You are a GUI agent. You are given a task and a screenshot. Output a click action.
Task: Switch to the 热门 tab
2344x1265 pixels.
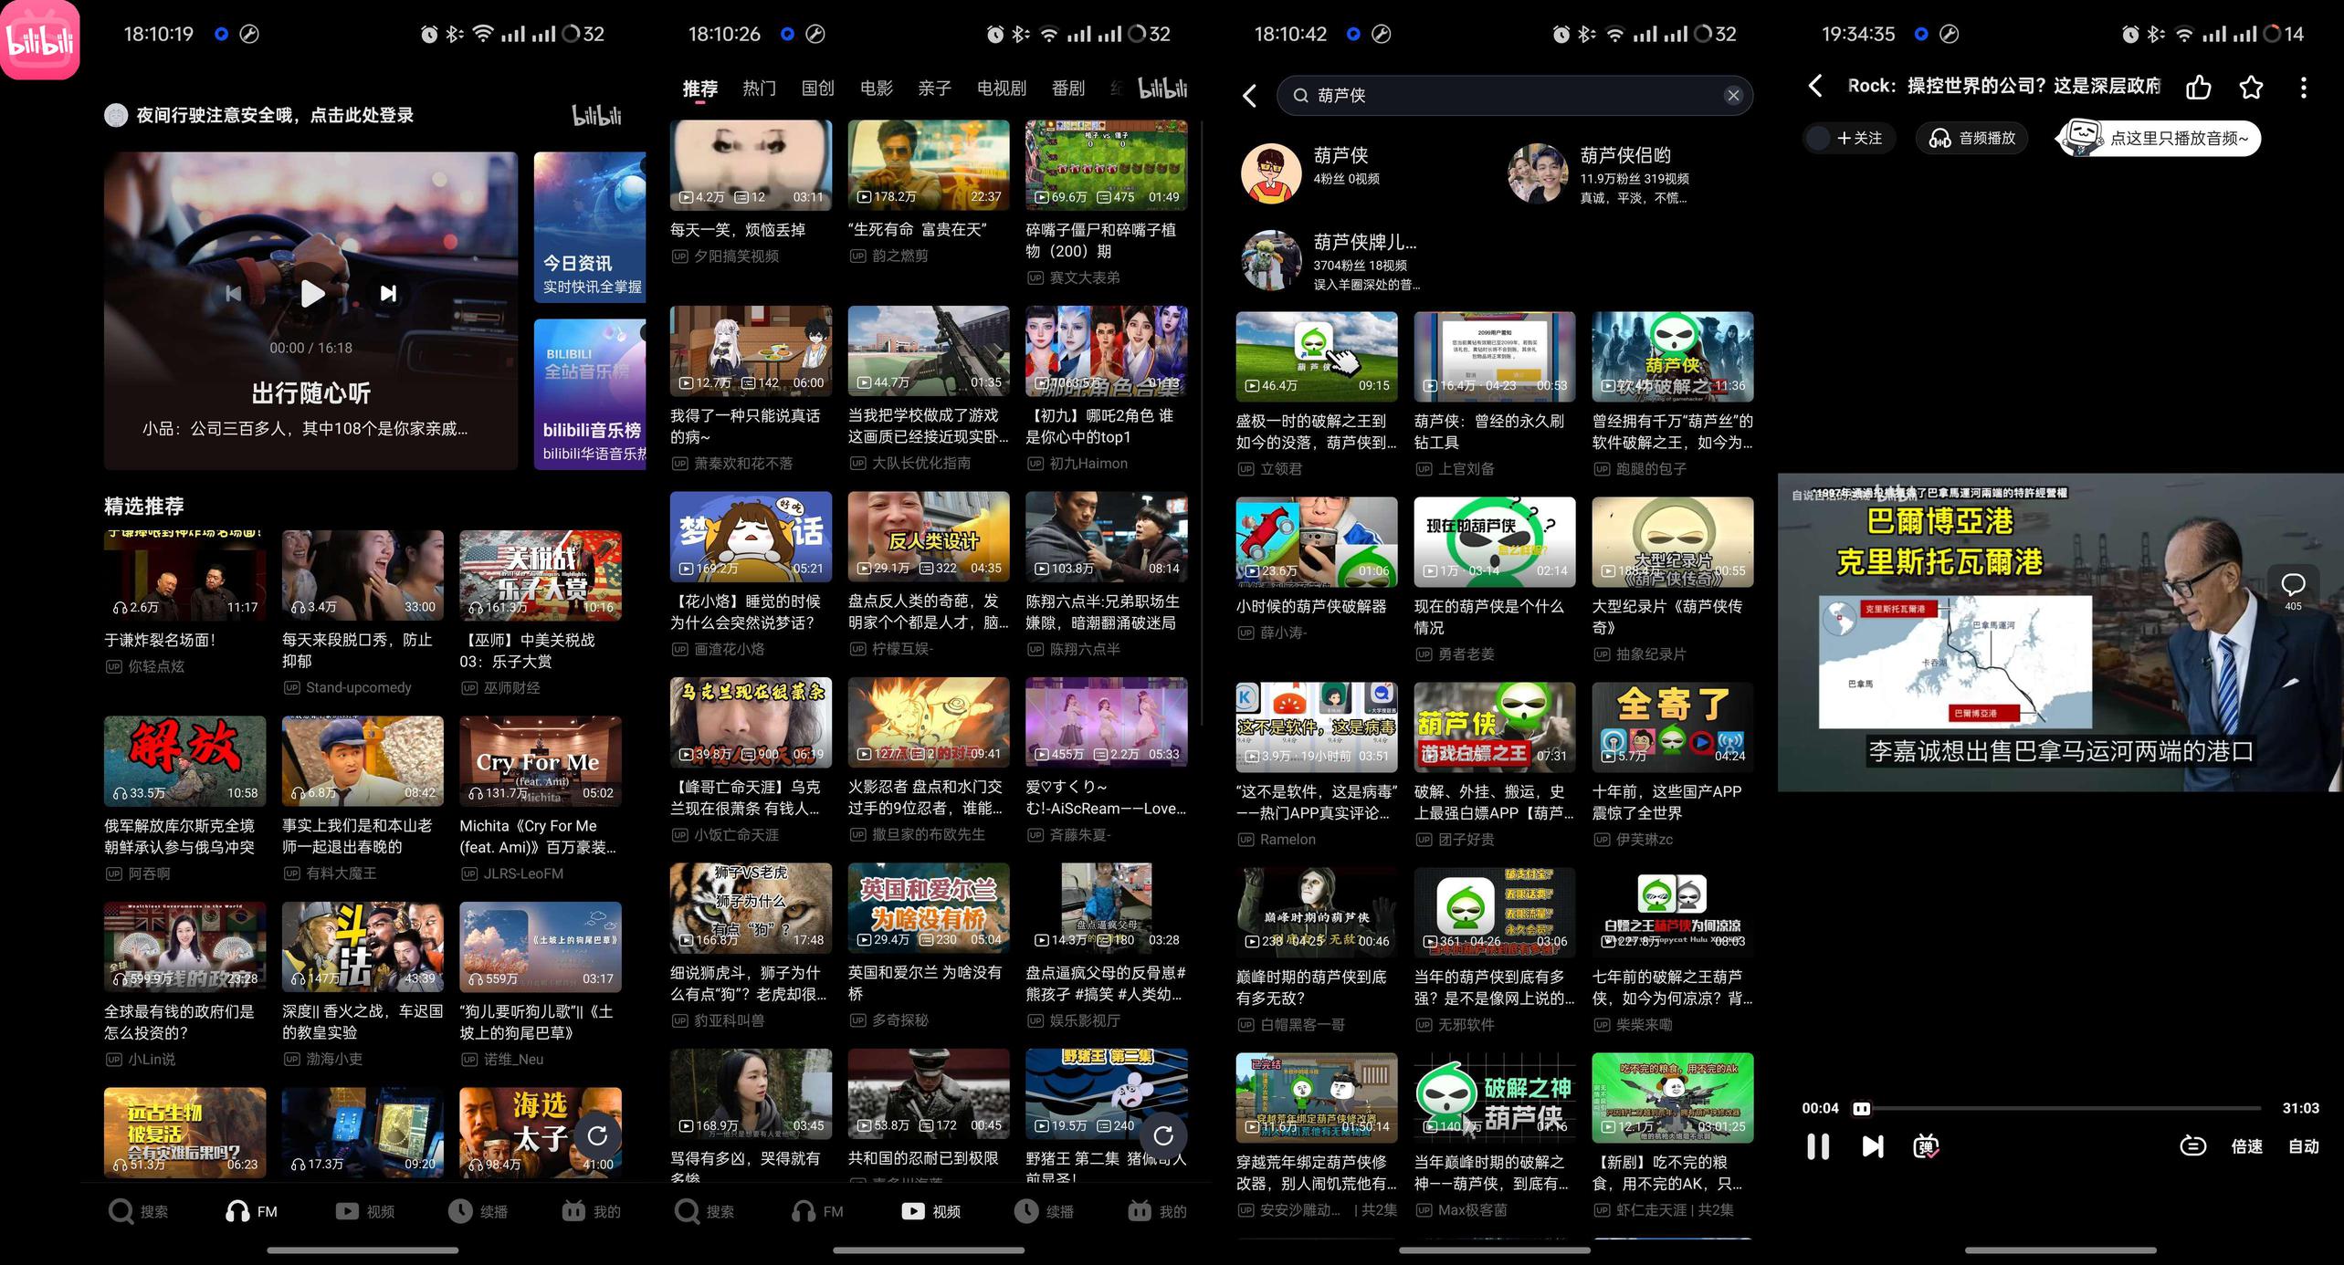[759, 89]
